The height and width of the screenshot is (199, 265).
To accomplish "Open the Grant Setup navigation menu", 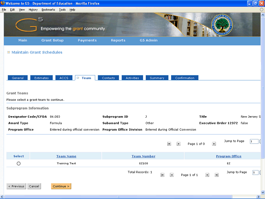I will pyautogui.click(x=53, y=40).
